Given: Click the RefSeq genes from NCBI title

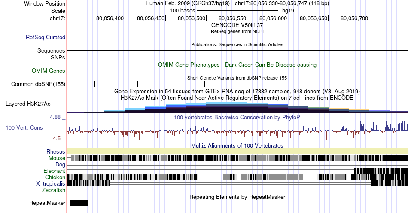Looking at the screenshot, I should coord(237,31).
